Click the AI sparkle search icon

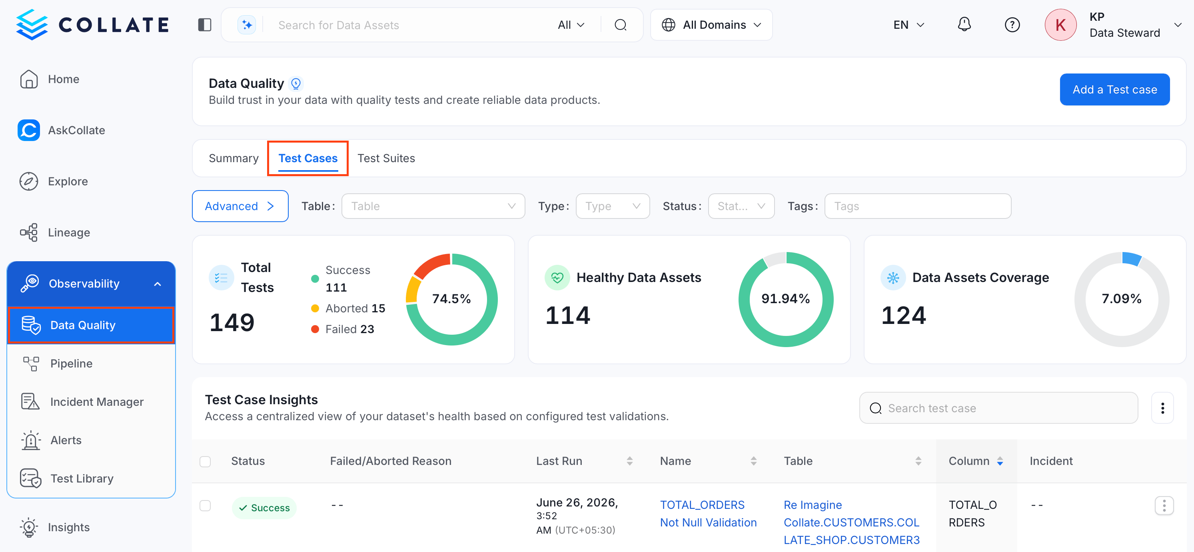(x=247, y=24)
